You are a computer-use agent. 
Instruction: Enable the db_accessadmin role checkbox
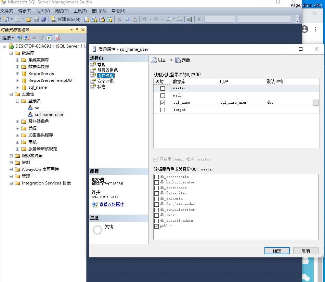point(156,177)
